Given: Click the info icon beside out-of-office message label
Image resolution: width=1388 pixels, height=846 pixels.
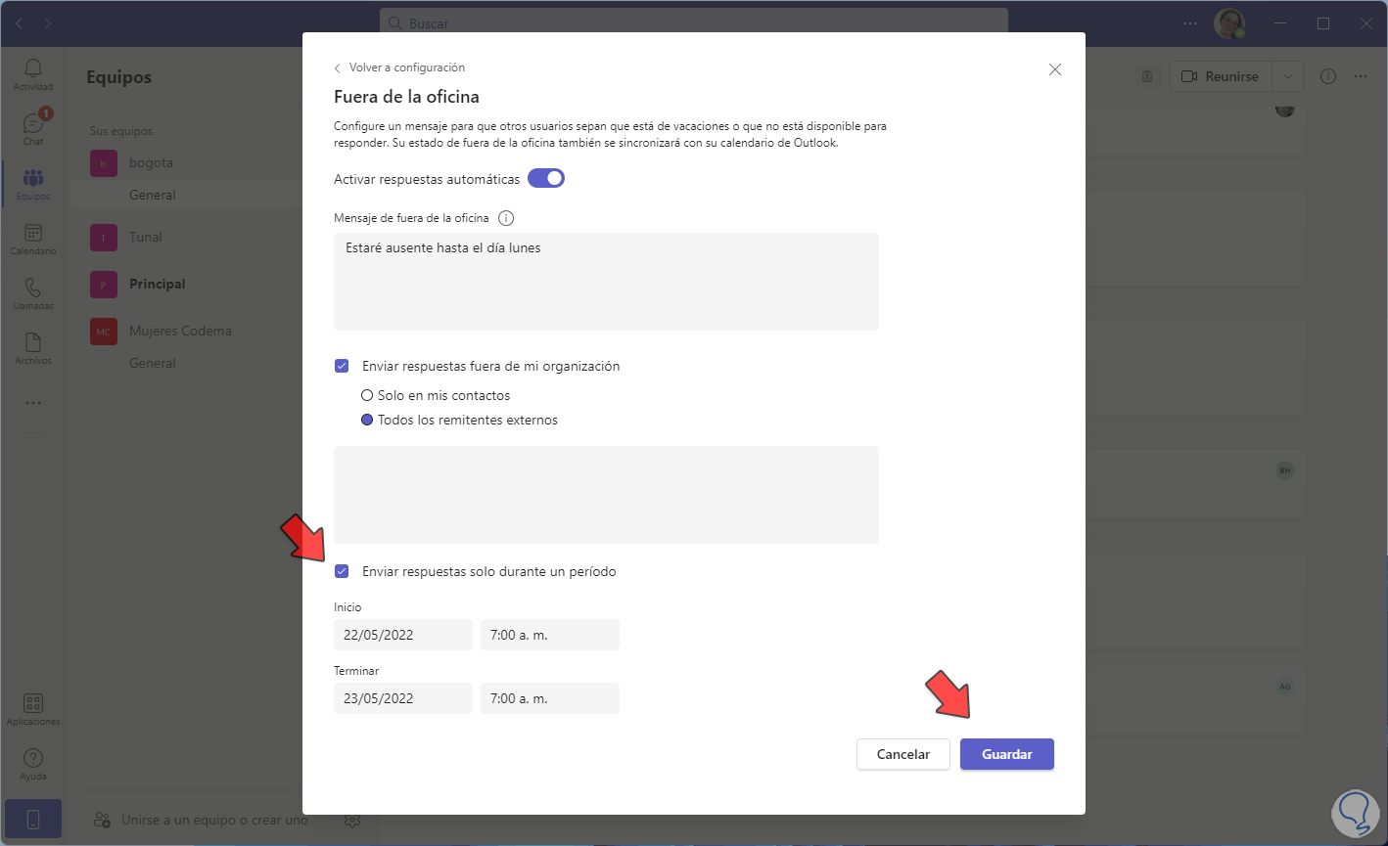Looking at the screenshot, I should (x=506, y=218).
